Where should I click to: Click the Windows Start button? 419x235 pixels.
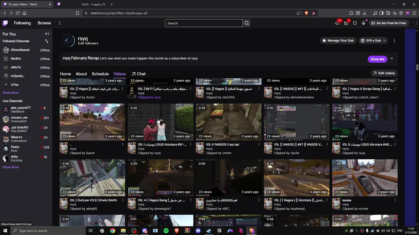pos(5,231)
